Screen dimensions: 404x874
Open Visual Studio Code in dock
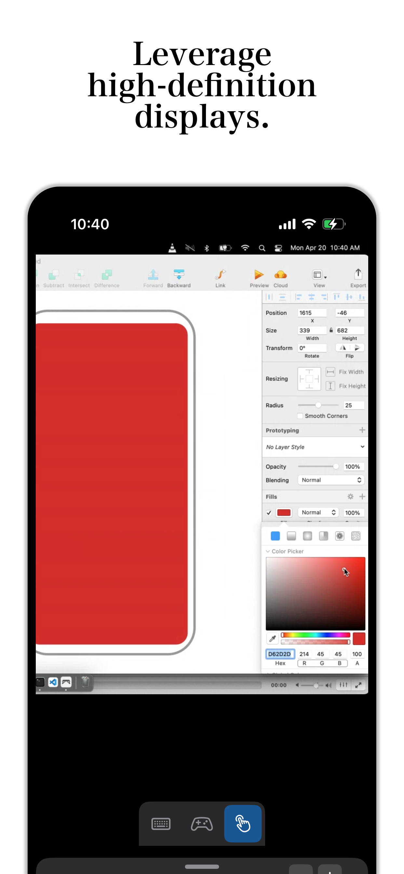pos(53,682)
